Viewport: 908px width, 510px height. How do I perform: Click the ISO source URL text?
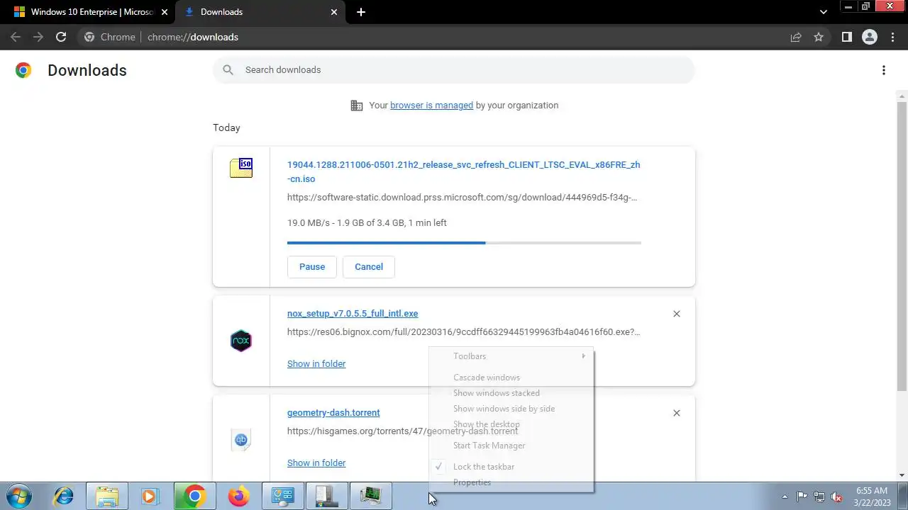click(462, 198)
